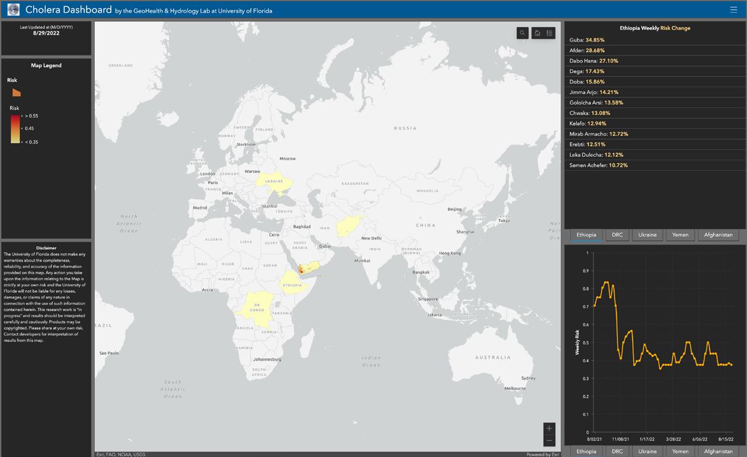Select Ukraine tab below the chart
Viewport: 747px width, 457px height.
(647, 452)
